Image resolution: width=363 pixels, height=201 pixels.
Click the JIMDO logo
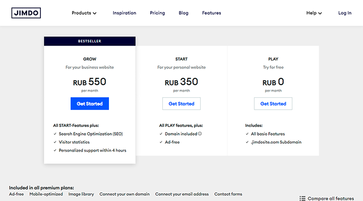coord(26,13)
